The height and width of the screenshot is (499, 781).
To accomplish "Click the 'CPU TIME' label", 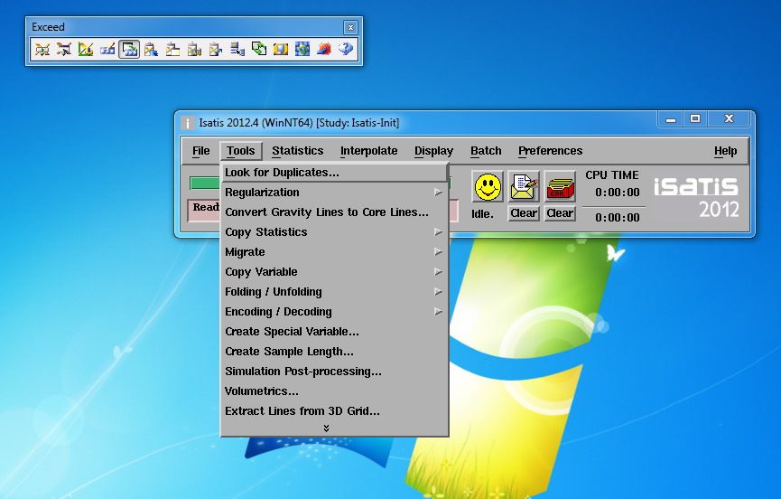I will coord(612,175).
